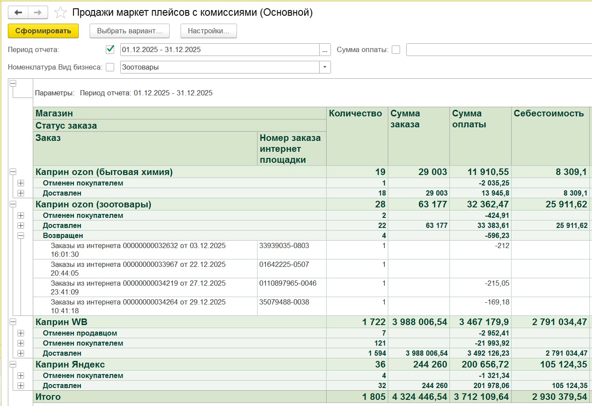This screenshot has height=406, width=592.
Task: Select the Каприн ozon (зоотовары) row name
Action: point(93,204)
